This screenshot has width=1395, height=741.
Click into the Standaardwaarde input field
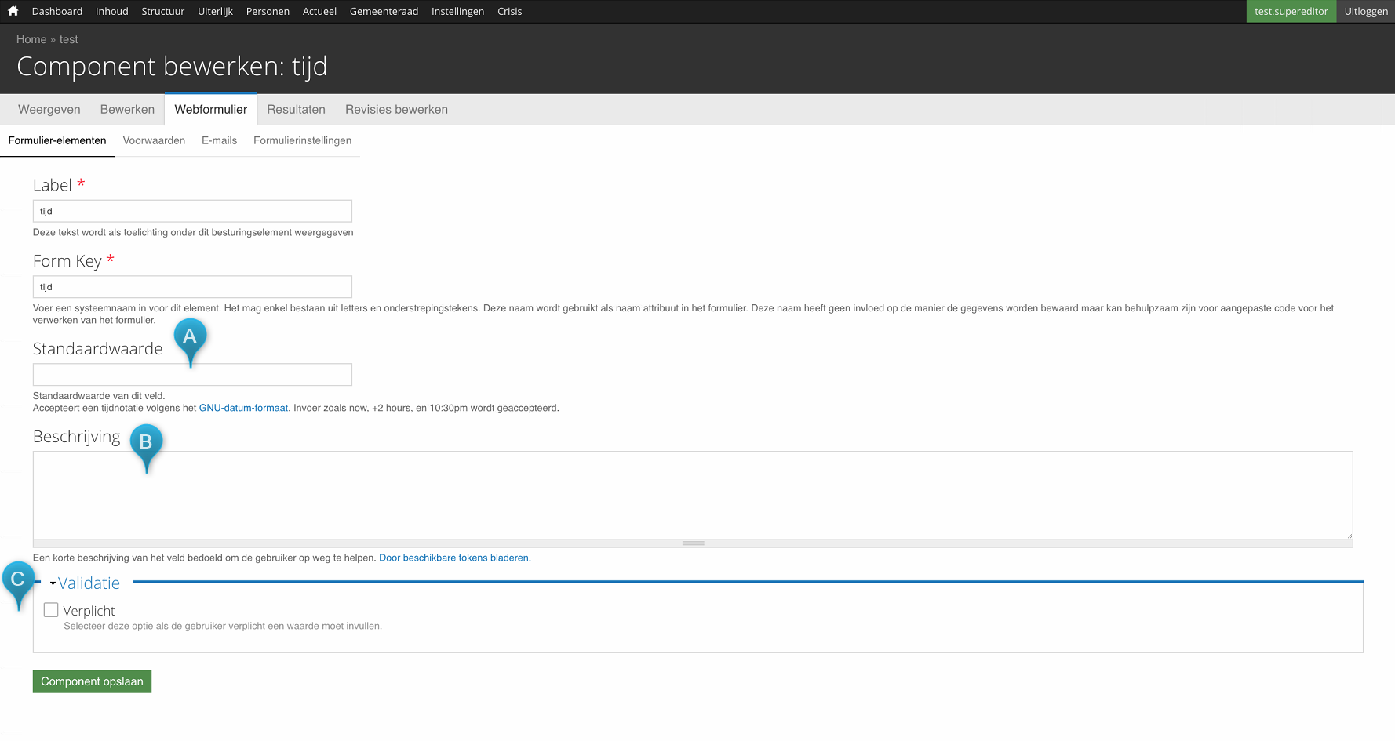coord(192,375)
